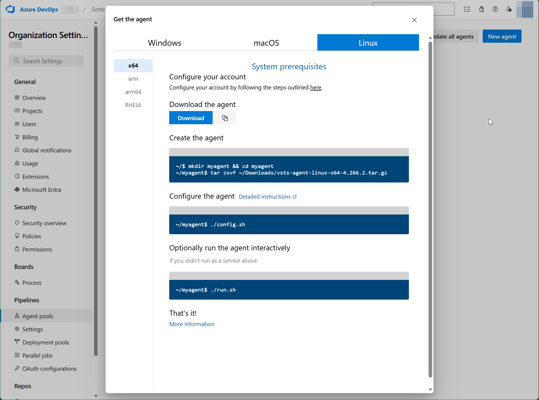Click the copy download URL icon
Viewport: 539px width, 400px height.
tap(225, 118)
